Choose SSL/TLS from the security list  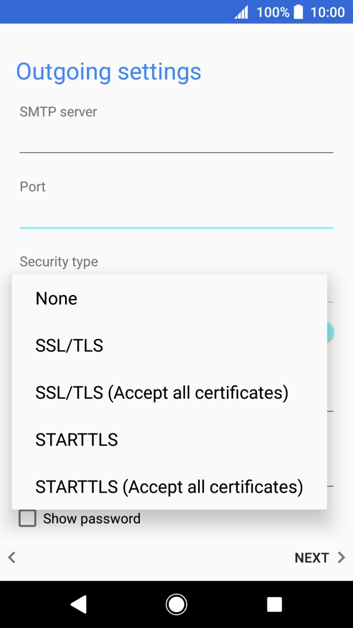pos(69,346)
